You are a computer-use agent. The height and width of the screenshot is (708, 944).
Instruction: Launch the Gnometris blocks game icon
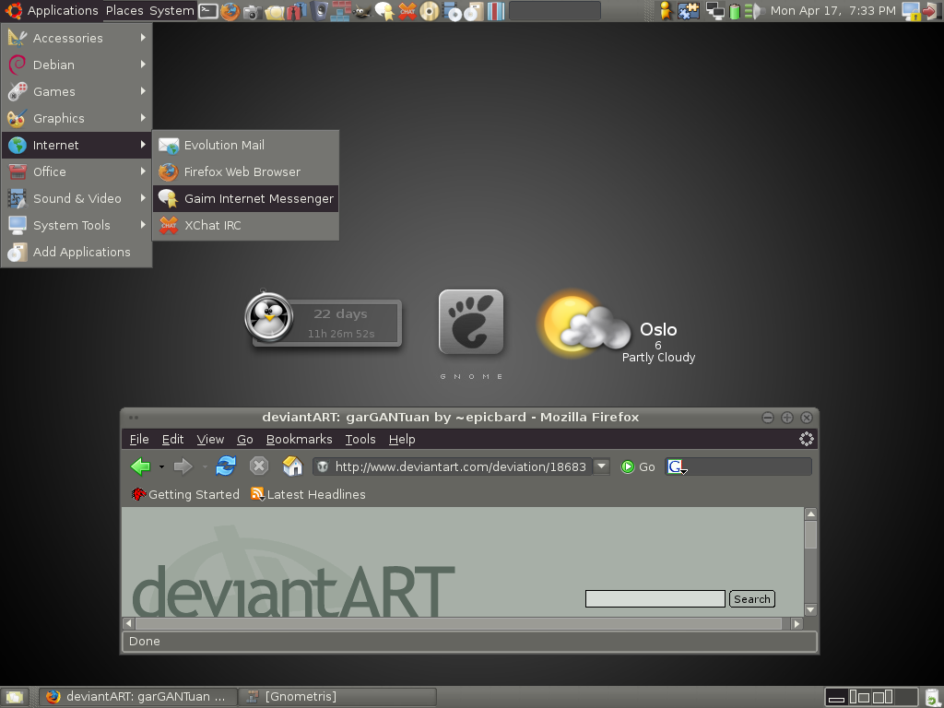pyautogui.click(x=341, y=11)
